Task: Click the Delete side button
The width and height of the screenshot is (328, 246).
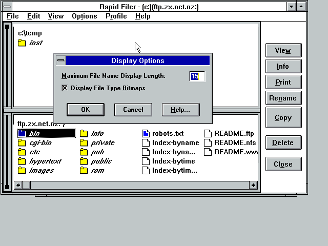Action: coord(283,142)
